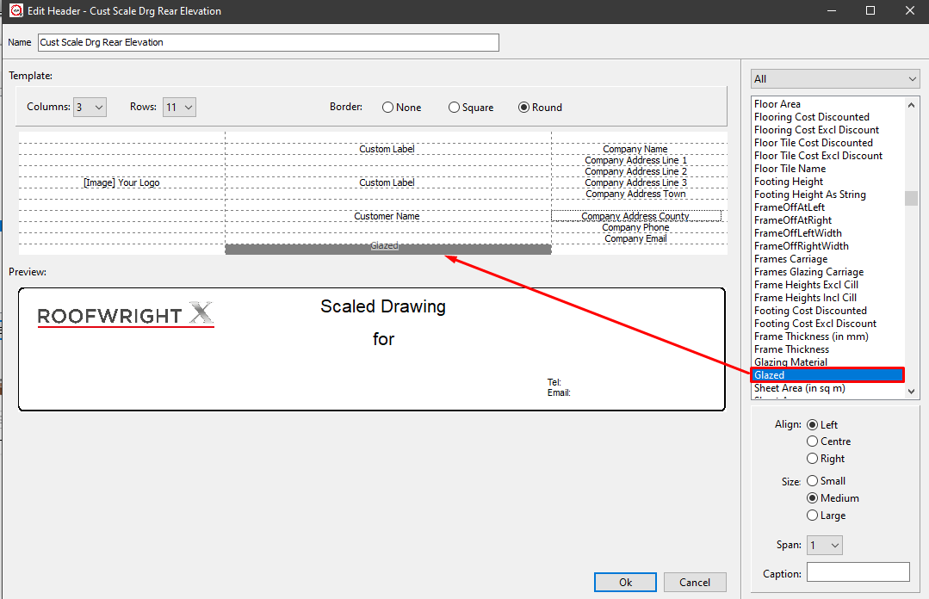This screenshot has height=599, width=929.
Task: Select Frame Heights Incl Cill item
Action: tap(805, 298)
